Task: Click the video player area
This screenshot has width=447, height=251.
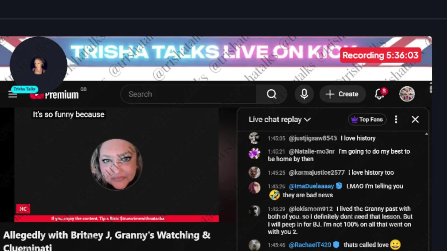Action: (116, 165)
